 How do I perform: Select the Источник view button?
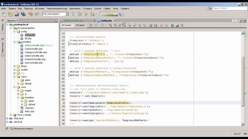(x=66, y=25)
